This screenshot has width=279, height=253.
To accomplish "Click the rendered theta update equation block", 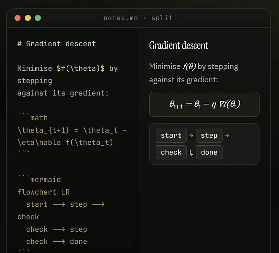I will click(x=204, y=104).
